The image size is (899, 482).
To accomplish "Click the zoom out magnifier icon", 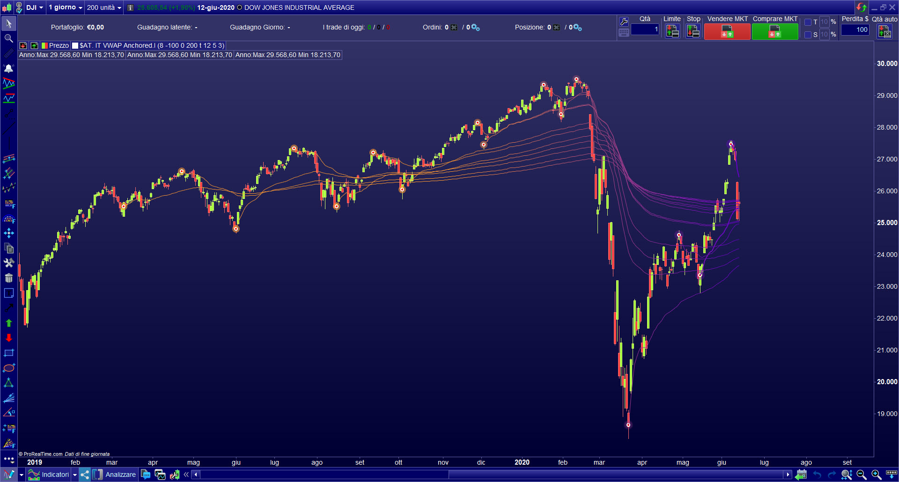I will point(861,475).
